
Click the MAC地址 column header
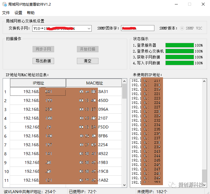pyautogui.click(x=94, y=83)
